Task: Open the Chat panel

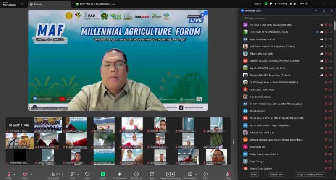Action: (72, 175)
